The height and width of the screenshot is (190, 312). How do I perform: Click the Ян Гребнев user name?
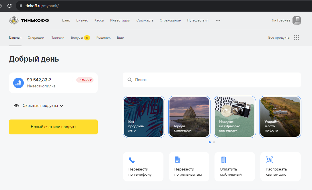pyautogui.click(x=281, y=20)
